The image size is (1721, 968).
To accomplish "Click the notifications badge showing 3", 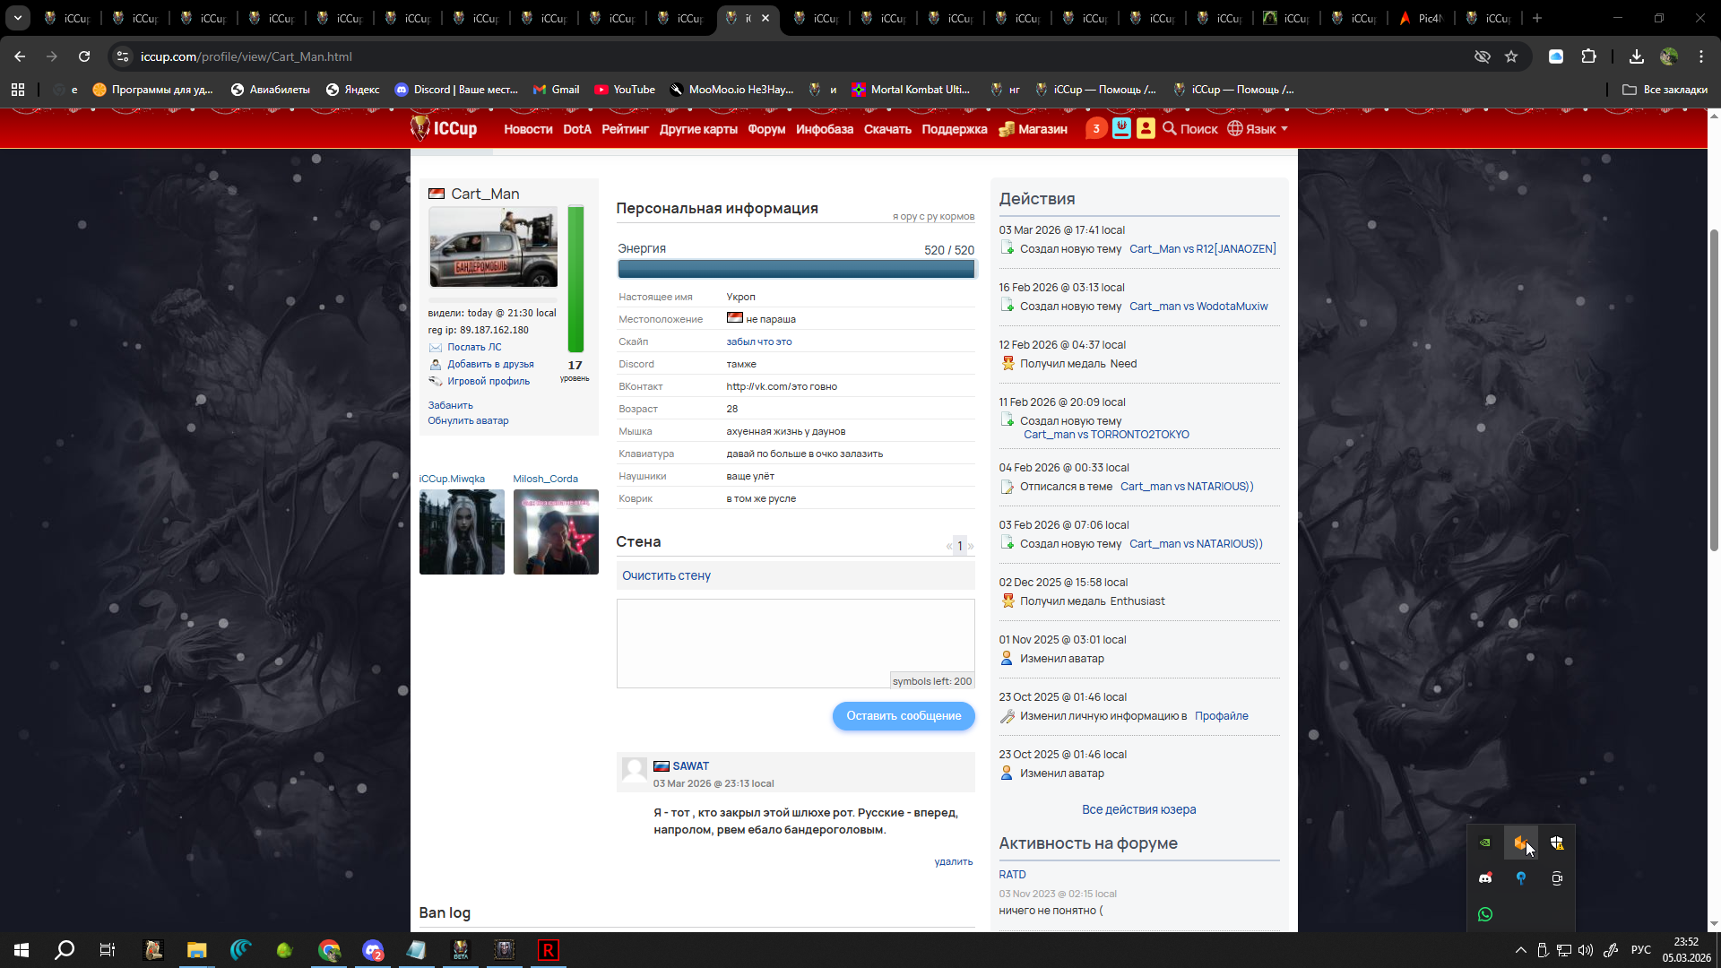I will point(1095,129).
